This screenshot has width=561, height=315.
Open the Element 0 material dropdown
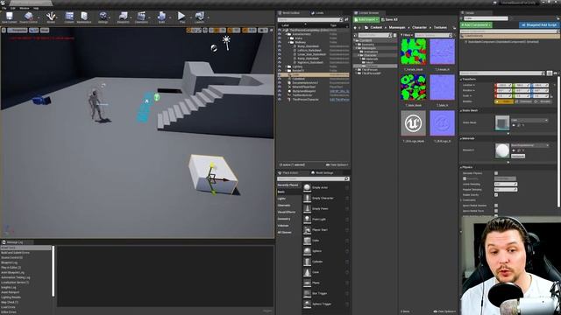pos(529,145)
